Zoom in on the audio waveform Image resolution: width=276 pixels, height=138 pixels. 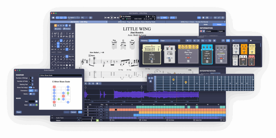coord(93,84)
